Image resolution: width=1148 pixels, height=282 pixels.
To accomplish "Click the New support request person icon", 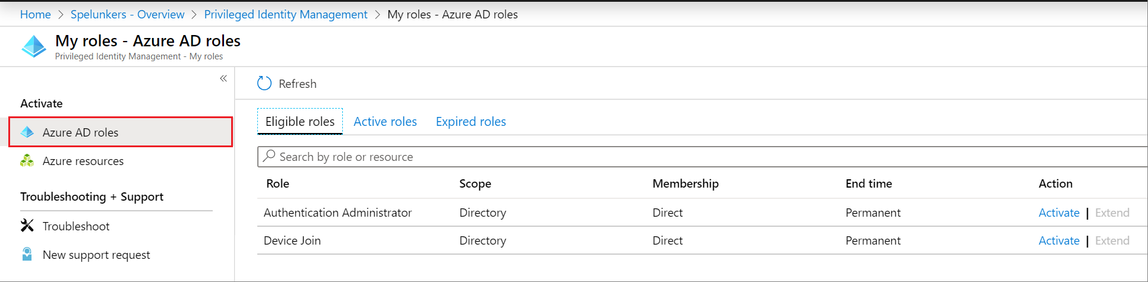I will [x=27, y=254].
